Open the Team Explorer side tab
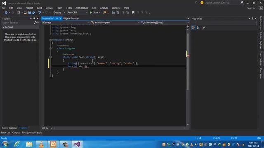 click(261, 58)
